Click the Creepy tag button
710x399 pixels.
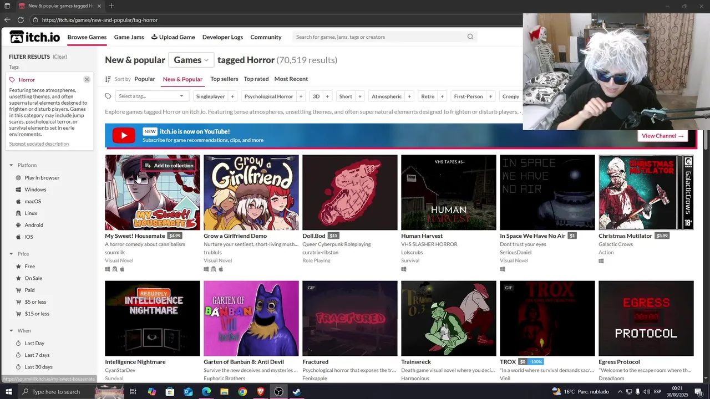pyautogui.click(x=510, y=96)
